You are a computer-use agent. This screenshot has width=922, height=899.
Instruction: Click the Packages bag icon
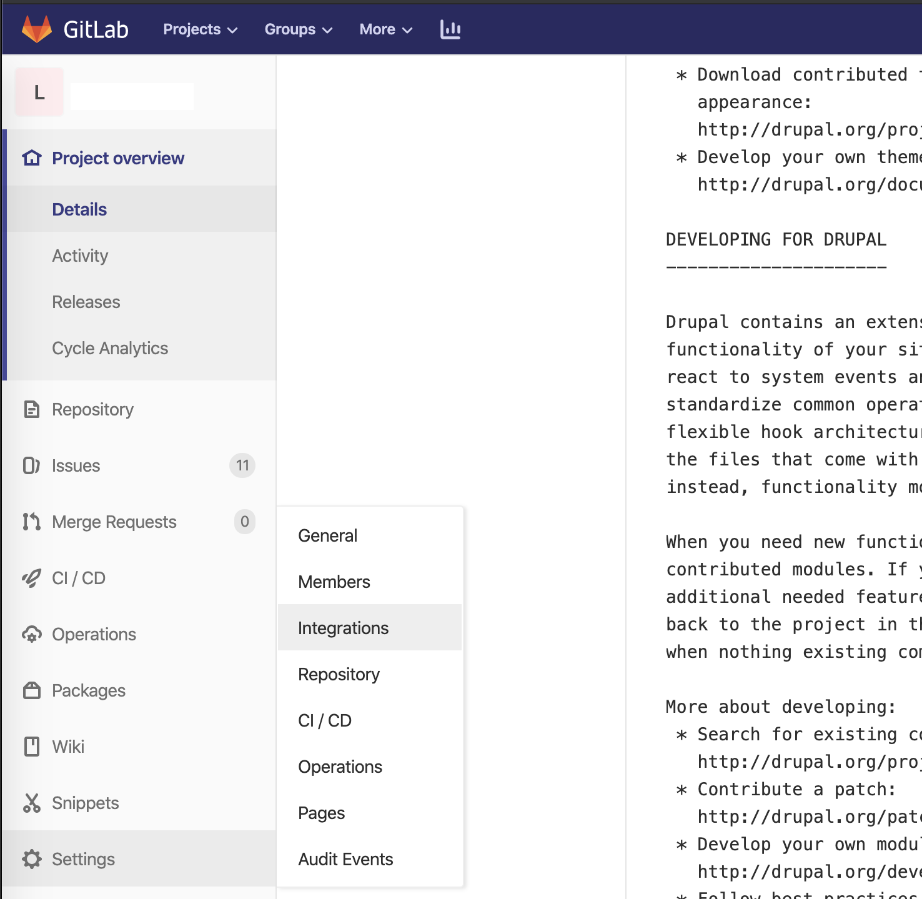[x=31, y=690]
